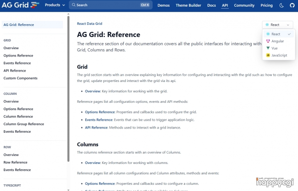Open the Events Reference link in content
Image resolution: width=298 pixels, height=191 pixels.
pyautogui.click(x=98, y=120)
